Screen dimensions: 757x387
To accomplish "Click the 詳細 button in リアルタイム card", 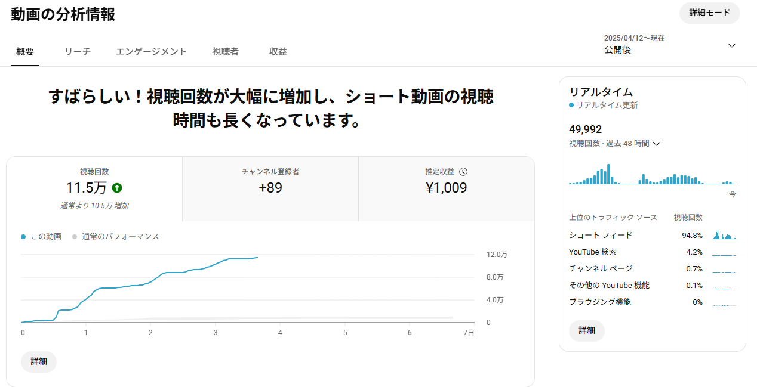I will coord(587,330).
